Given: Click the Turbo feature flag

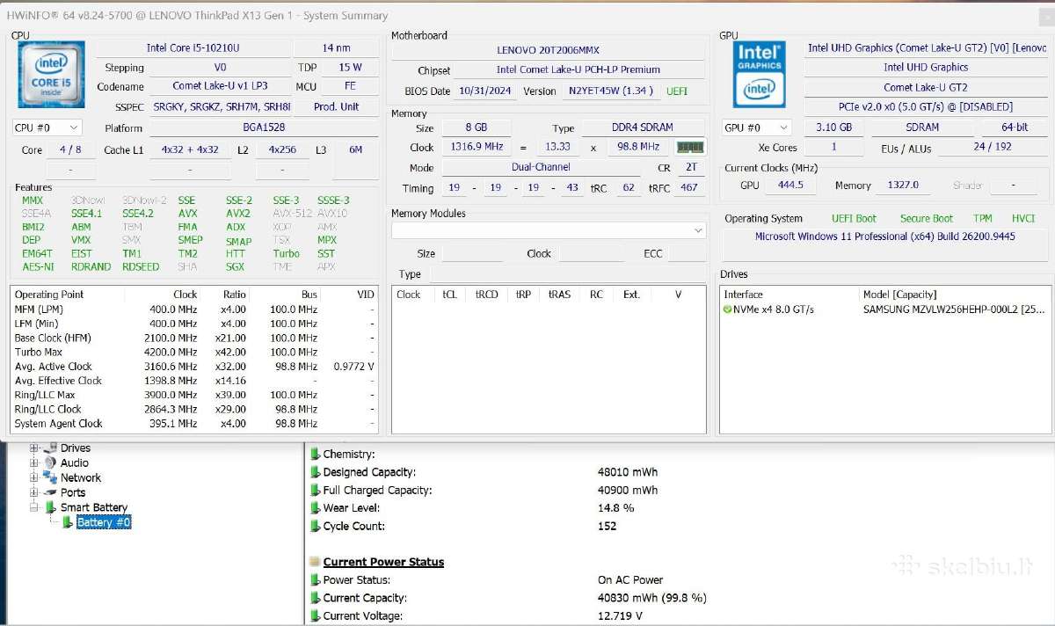Looking at the screenshot, I should click(286, 253).
